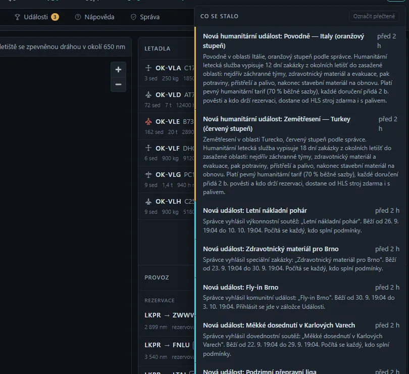Open the Správa tab
This screenshot has height=374, width=409.
[145, 17]
